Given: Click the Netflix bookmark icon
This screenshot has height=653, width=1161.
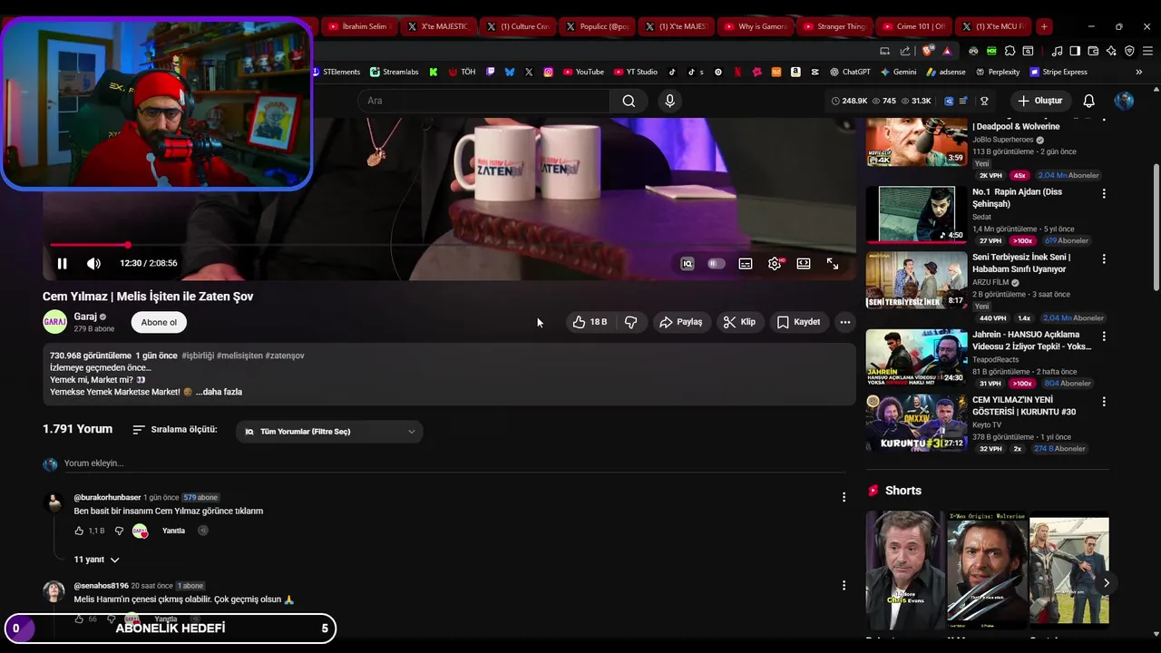Looking at the screenshot, I should [737, 72].
